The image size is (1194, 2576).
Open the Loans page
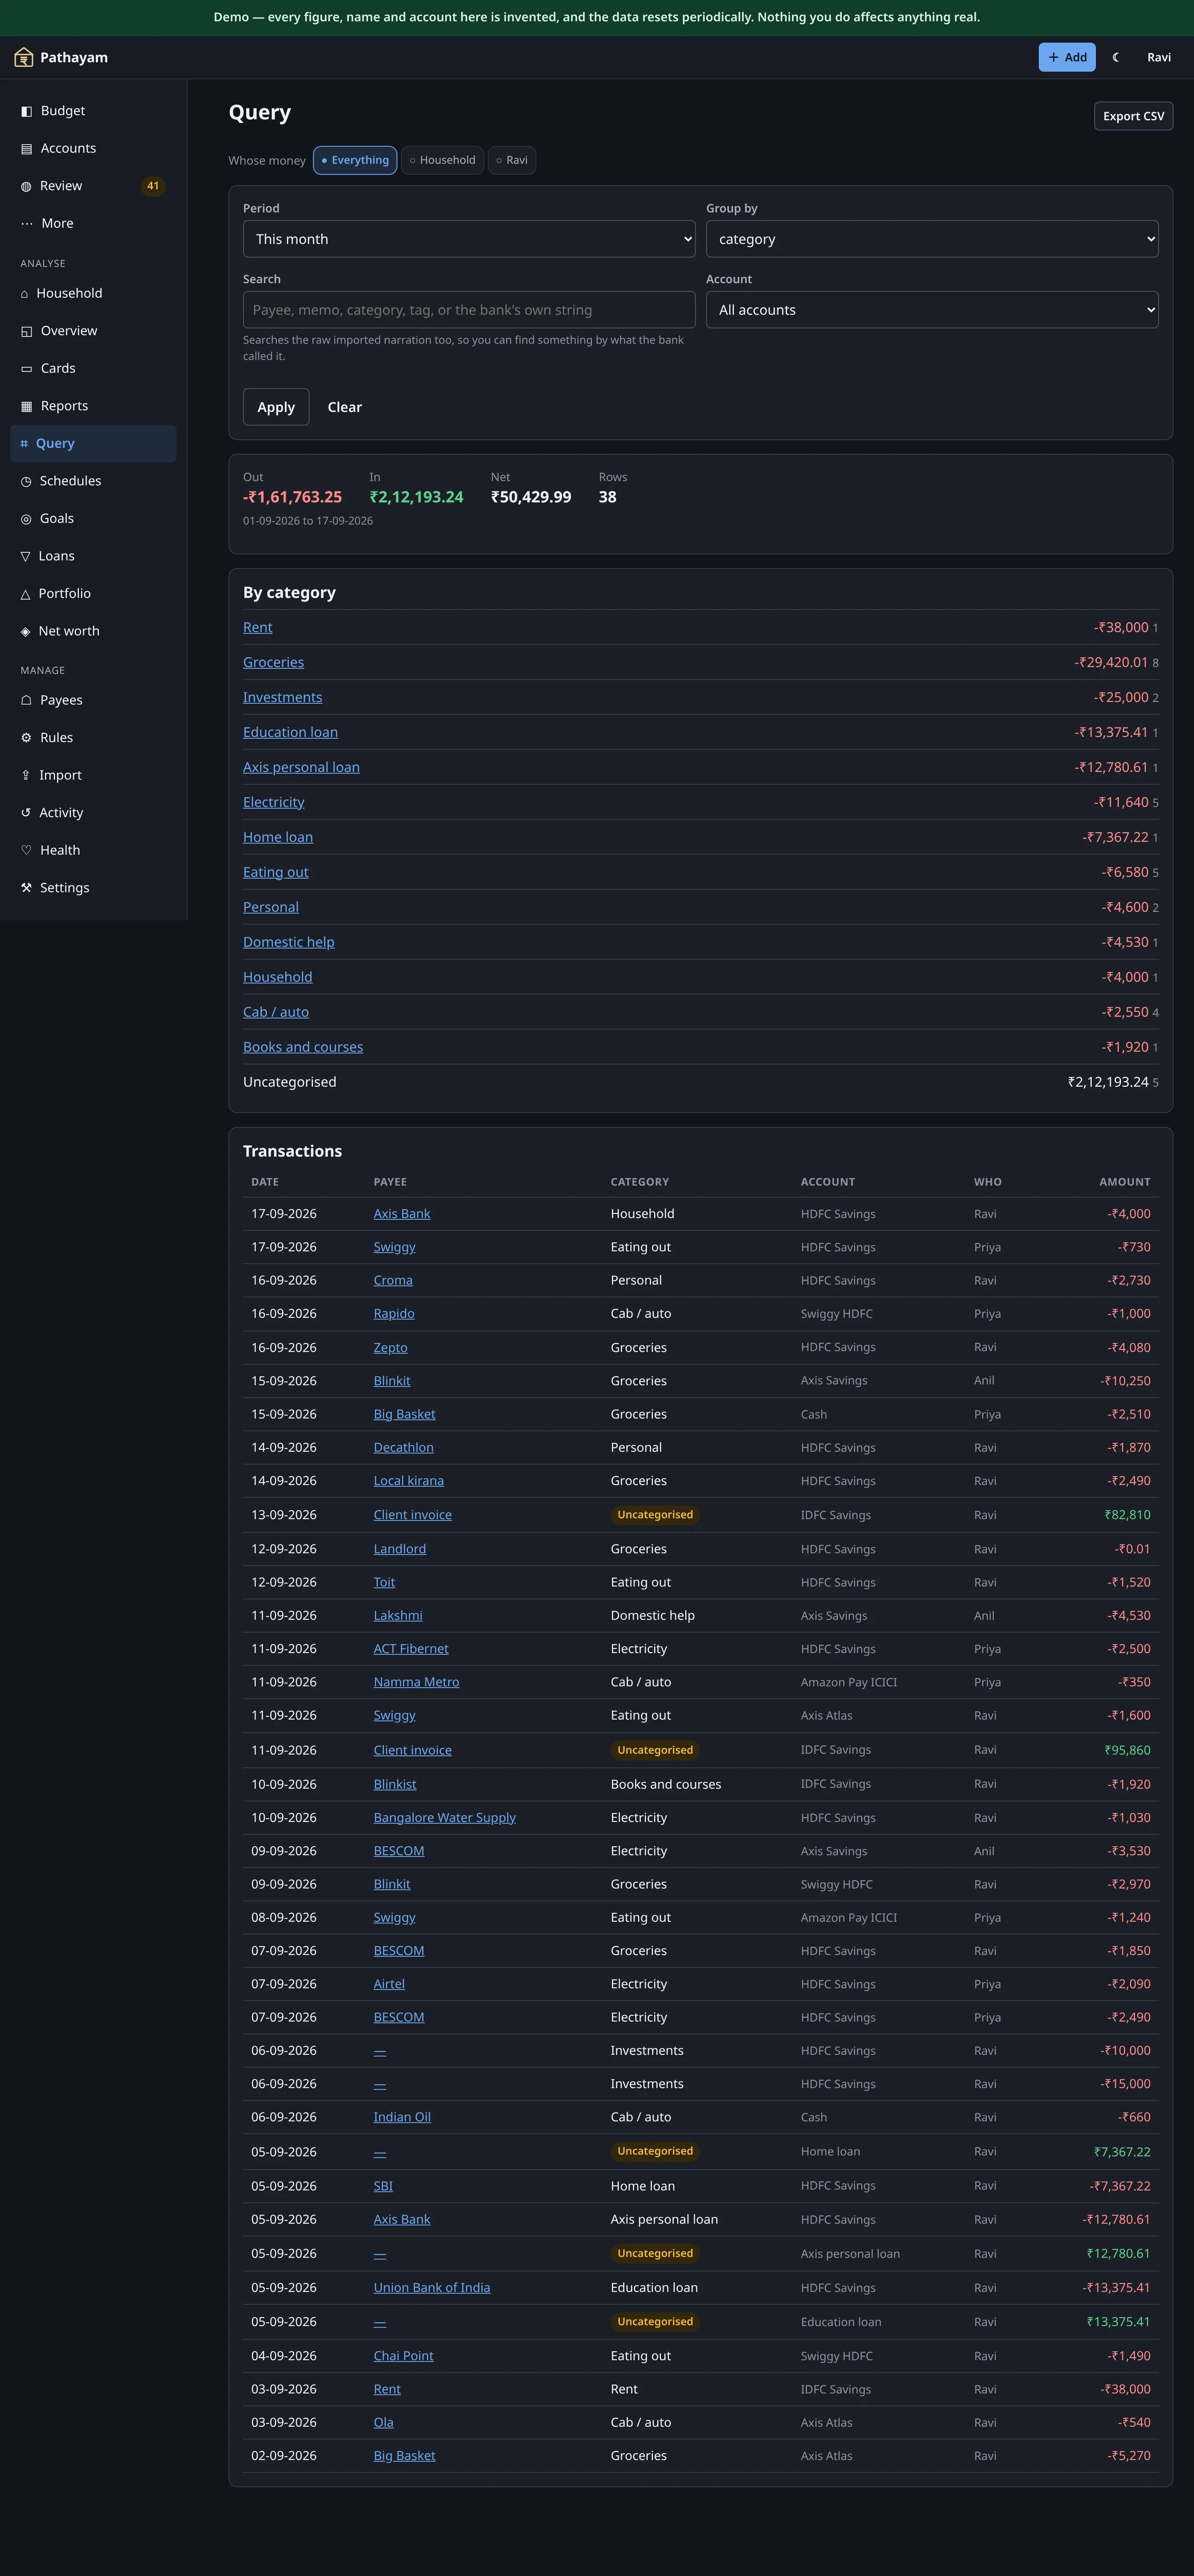[x=93, y=556]
